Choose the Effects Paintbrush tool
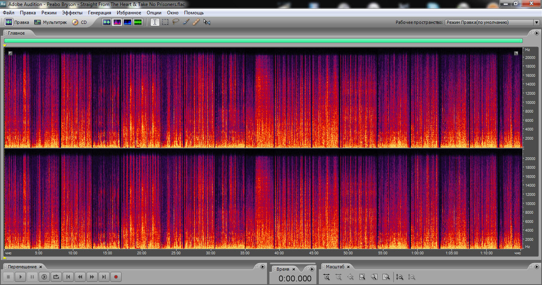542x285 pixels. coord(186,22)
